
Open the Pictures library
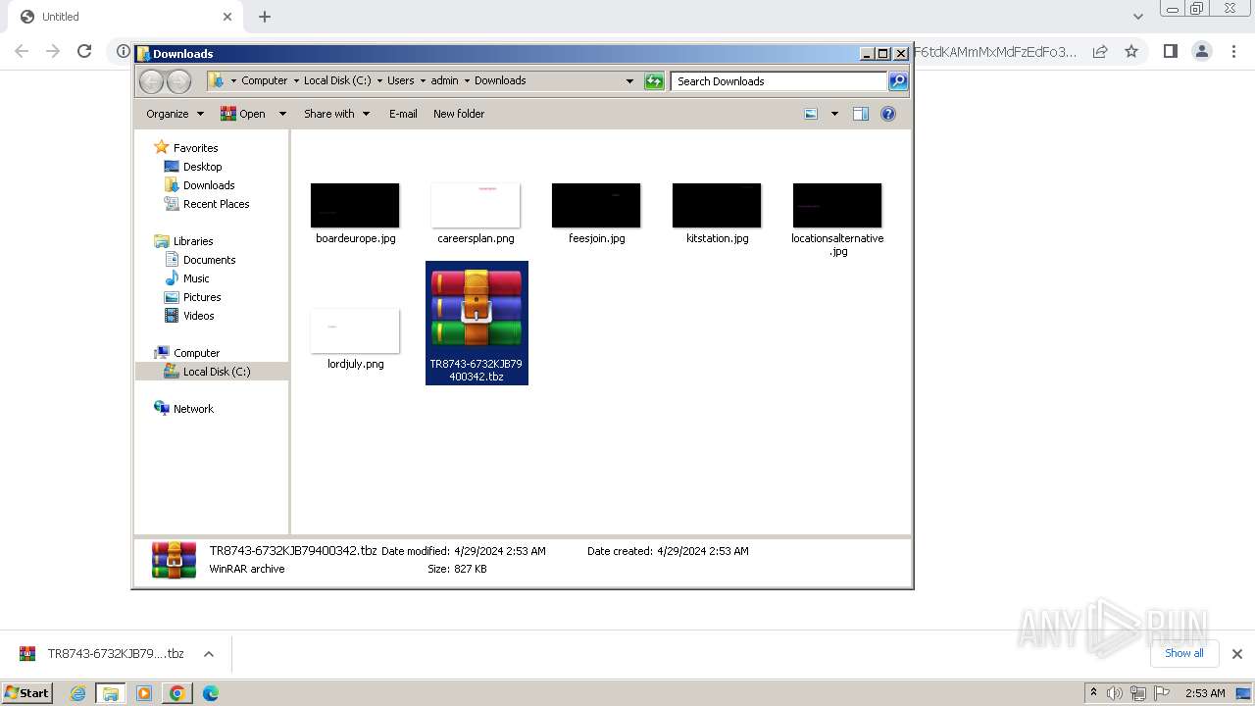(192, 297)
